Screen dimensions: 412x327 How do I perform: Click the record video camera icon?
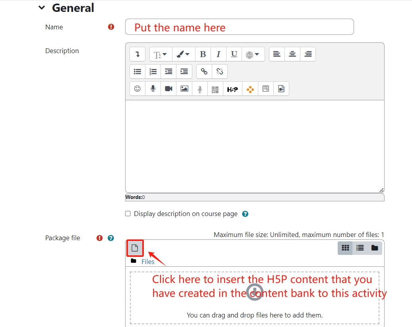click(x=168, y=88)
